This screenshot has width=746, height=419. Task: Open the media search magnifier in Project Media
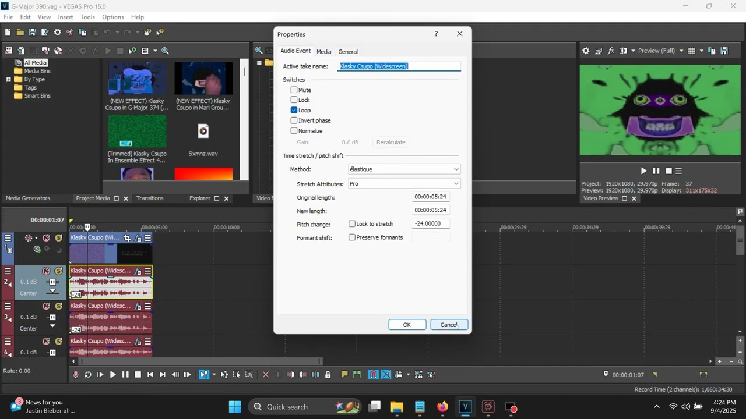click(x=165, y=51)
